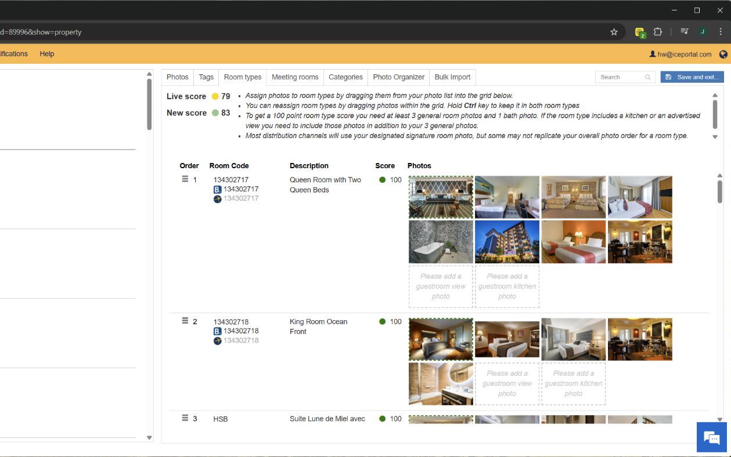The width and height of the screenshot is (731, 457).
Task: Click the blue B channel icon for 134302717
Action: point(217,190)
